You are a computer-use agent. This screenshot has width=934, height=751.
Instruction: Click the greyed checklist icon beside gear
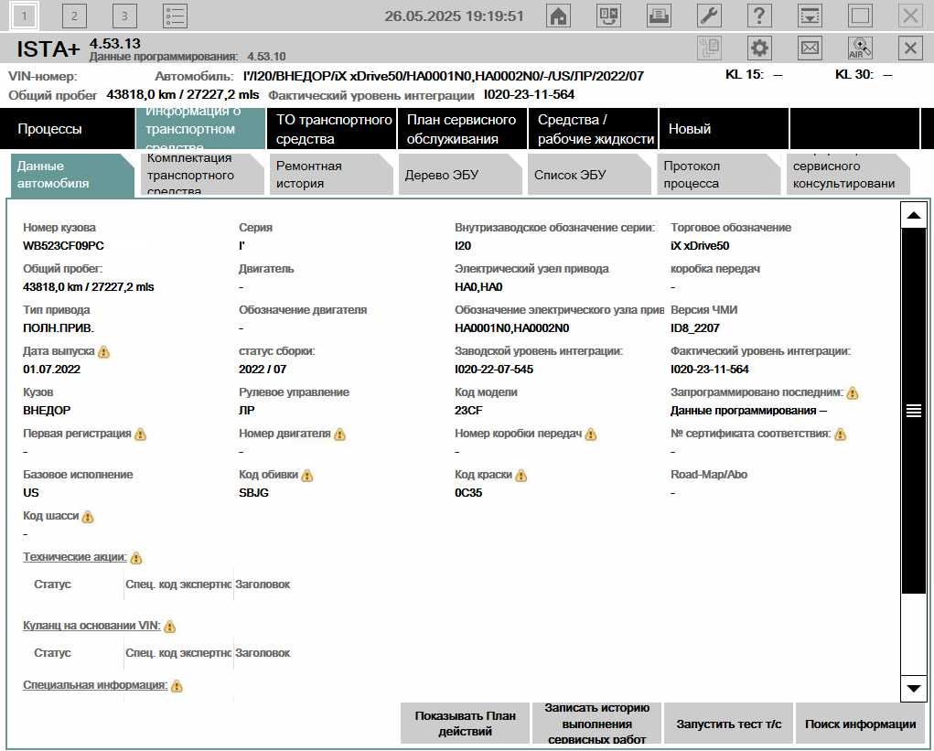click(x=709, y=48)
